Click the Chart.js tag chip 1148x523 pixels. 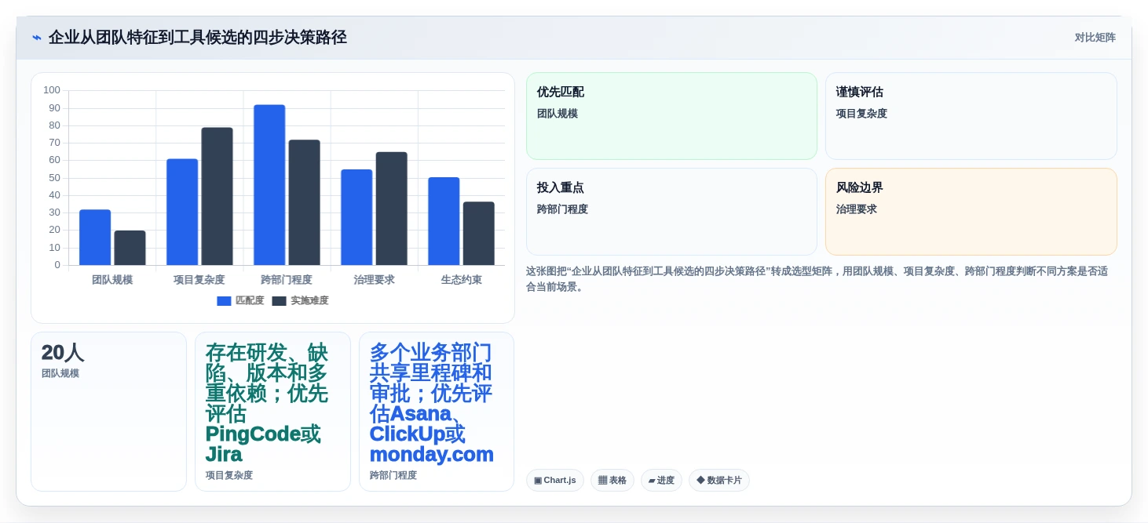click(555, 481)
